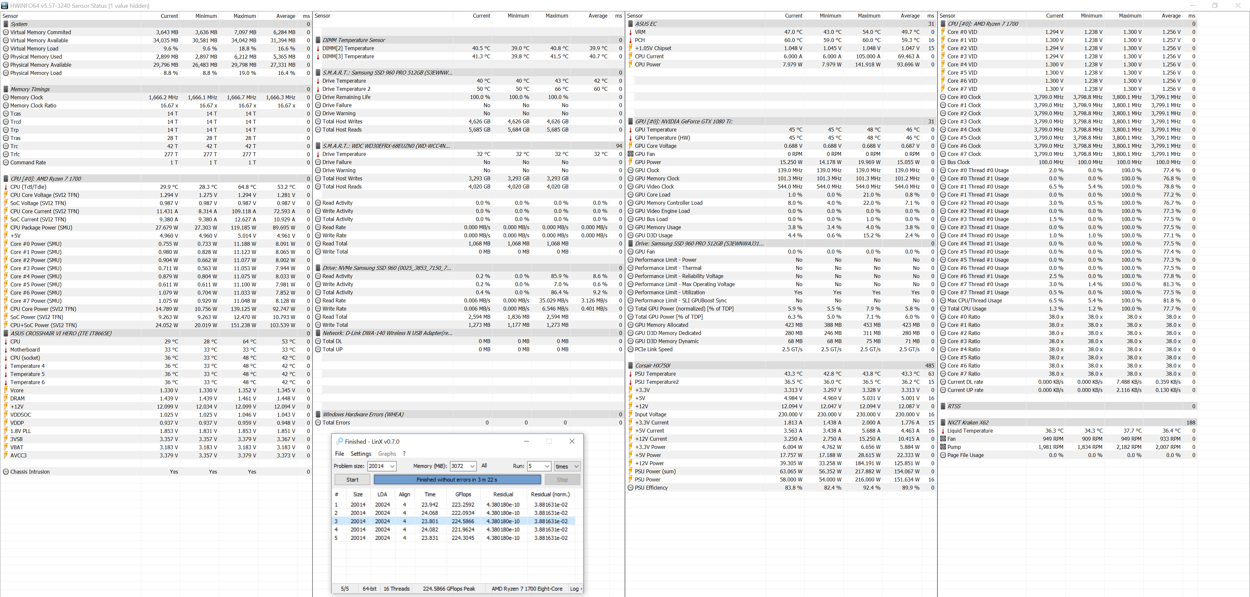The image size is (1250, 597).
Task: Open the Settings menu in LinX
Action: (x=361, y=454)
